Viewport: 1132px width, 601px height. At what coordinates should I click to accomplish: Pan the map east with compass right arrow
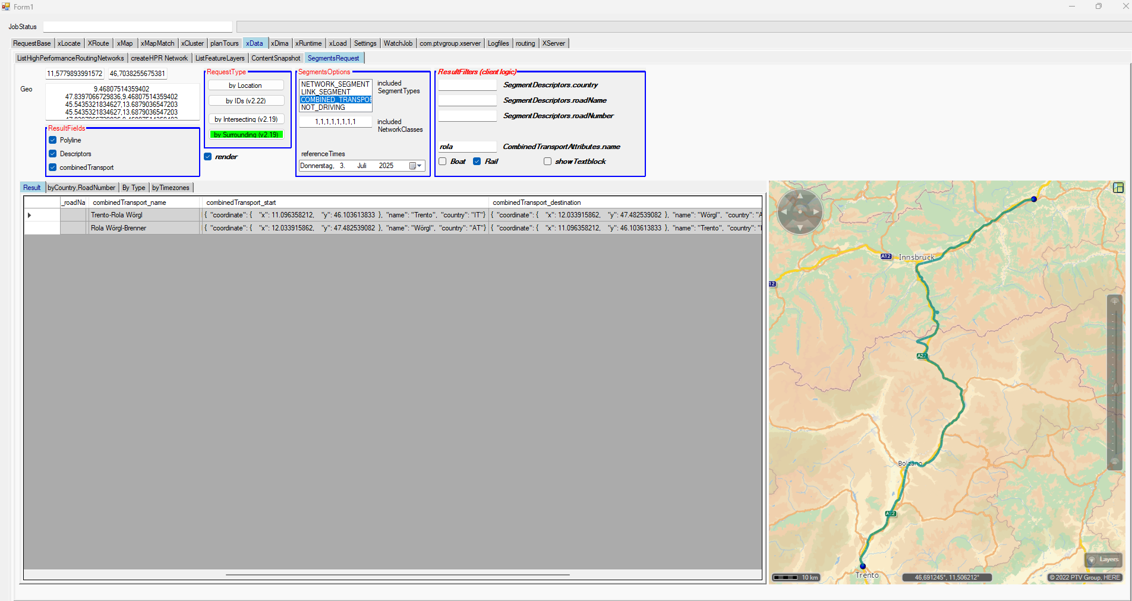point(816,211)
